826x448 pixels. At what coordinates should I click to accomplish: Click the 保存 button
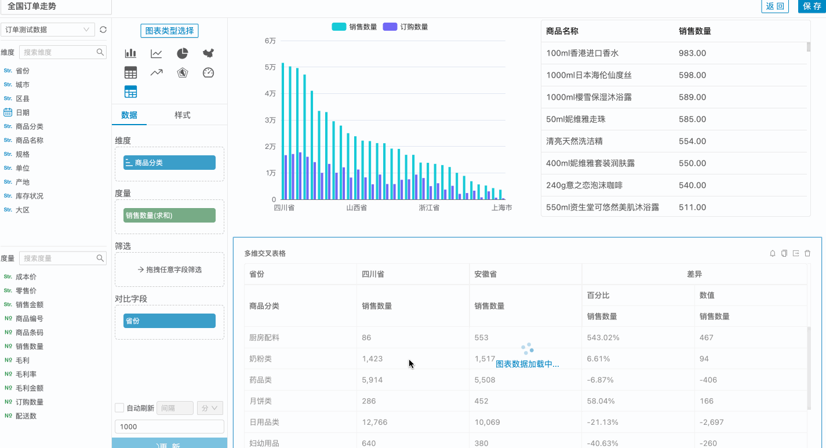[812, 6]
